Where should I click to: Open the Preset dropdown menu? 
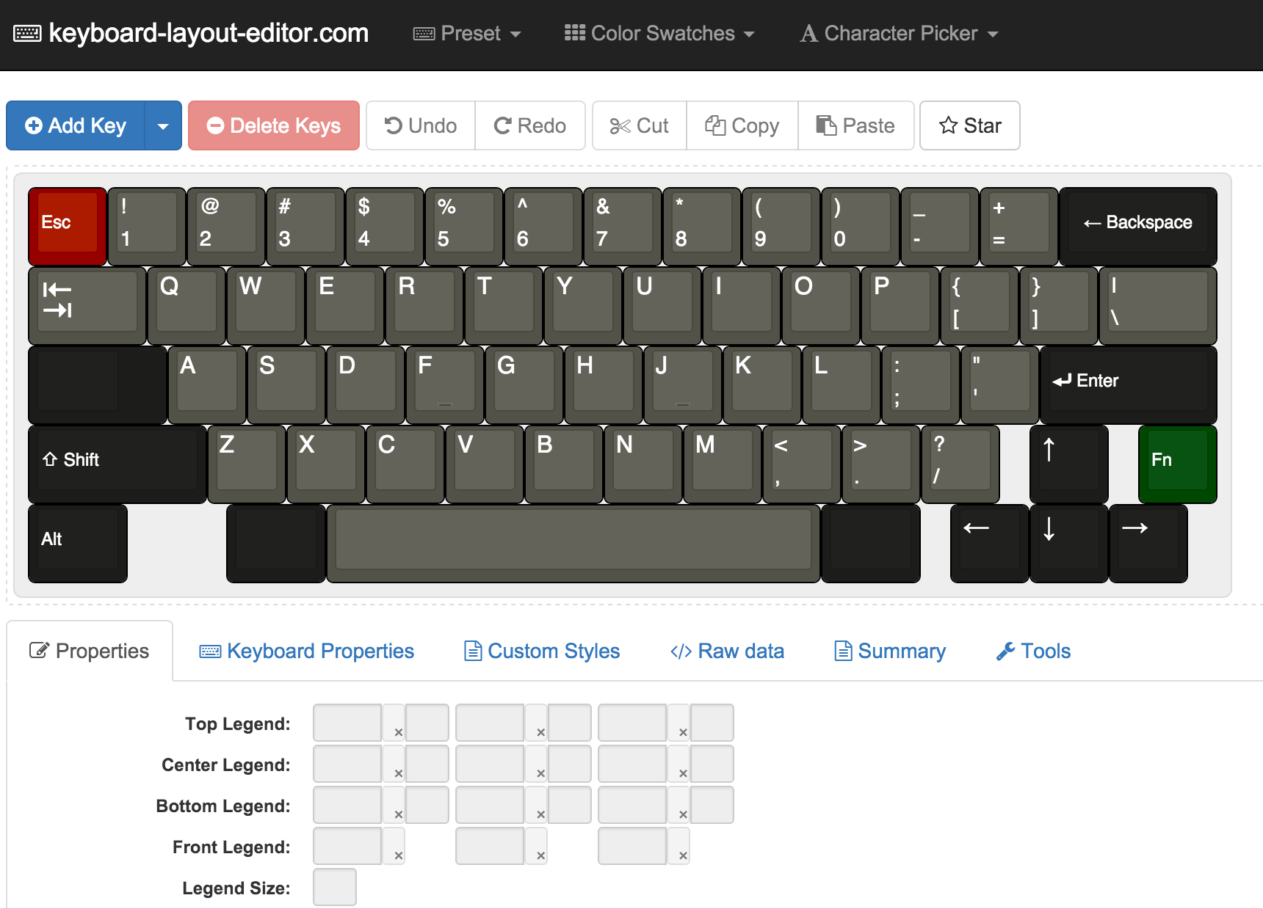[x=467, y=33]
